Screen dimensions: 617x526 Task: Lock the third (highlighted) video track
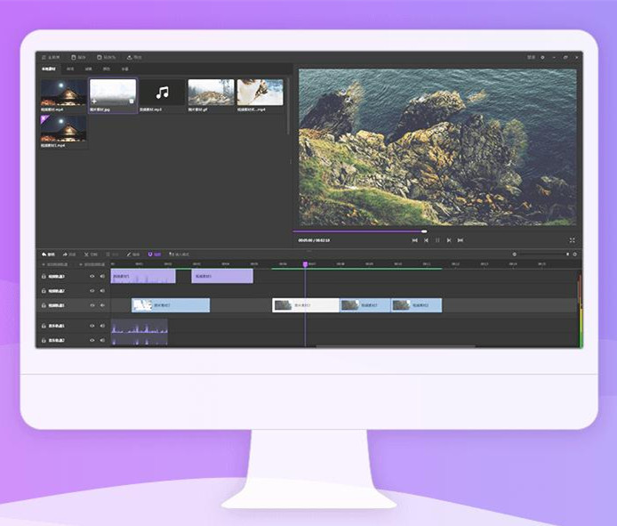(x=44, y=305)
